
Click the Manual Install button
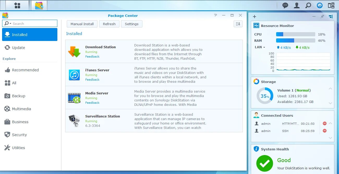(82, 24)
